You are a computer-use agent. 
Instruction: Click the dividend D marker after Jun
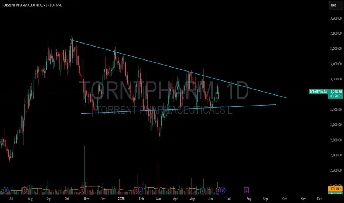coord(223,190)
